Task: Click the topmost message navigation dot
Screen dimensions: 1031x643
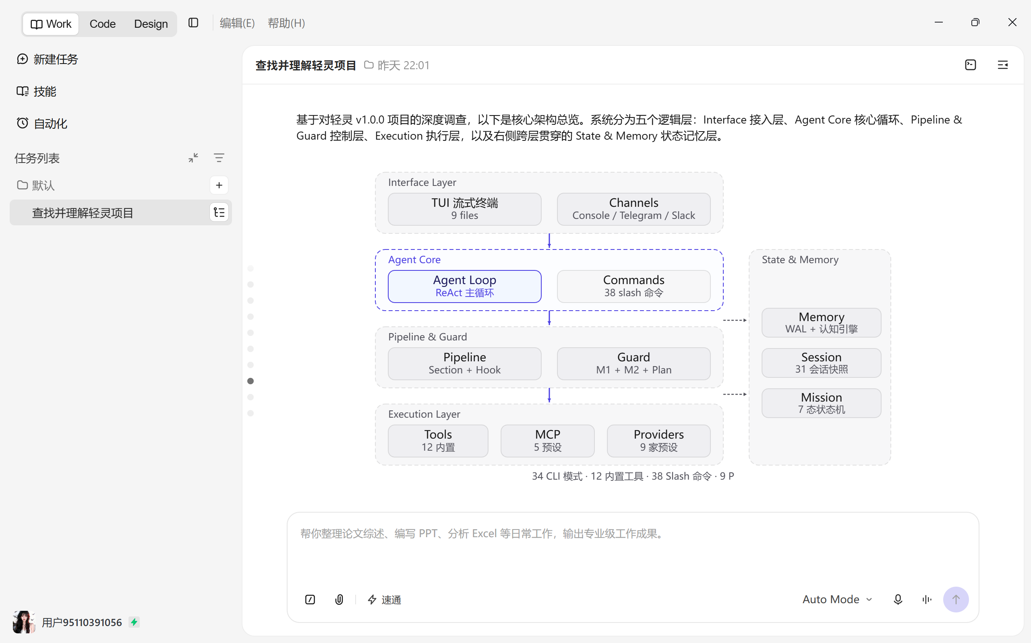Action: (251, 268)
